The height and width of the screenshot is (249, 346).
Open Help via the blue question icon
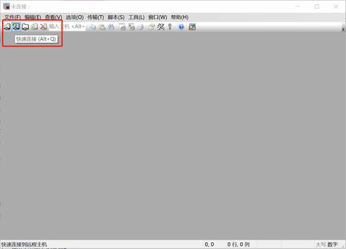point(181,27)
